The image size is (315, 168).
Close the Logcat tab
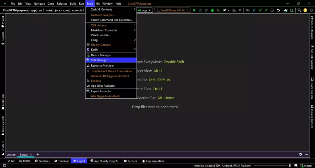point(31,154)
